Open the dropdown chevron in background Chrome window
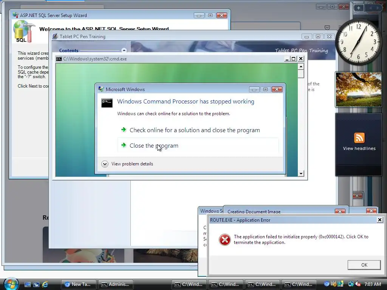Image resolution: width=387 pixels, height=290 pixels. (327, 27)
